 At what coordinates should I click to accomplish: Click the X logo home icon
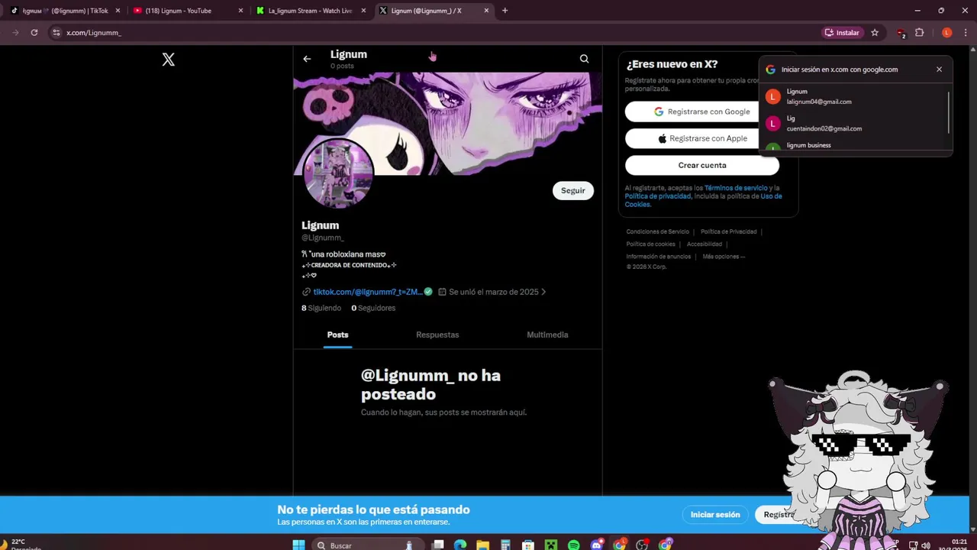point(169,60)
